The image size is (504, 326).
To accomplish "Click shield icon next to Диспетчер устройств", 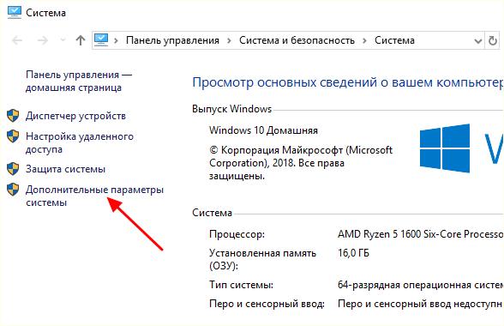I will [13, 116].
